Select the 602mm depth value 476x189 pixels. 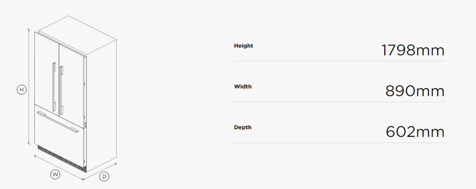click(415, 132)
